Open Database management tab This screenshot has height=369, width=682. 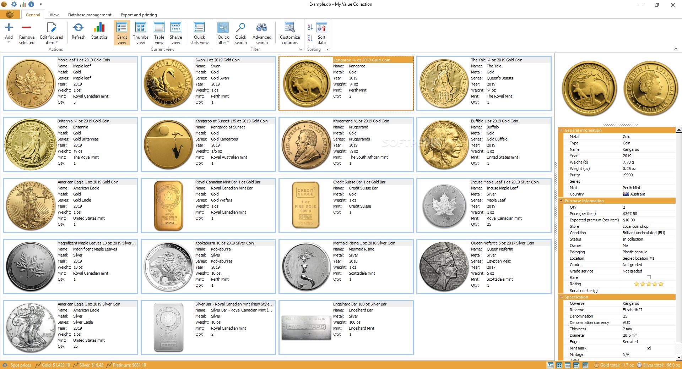(x=90, y=15)
